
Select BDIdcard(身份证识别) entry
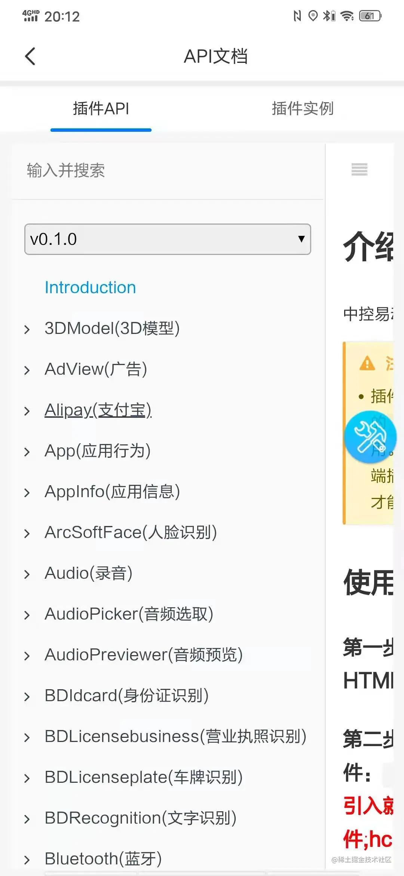(126, 696)
